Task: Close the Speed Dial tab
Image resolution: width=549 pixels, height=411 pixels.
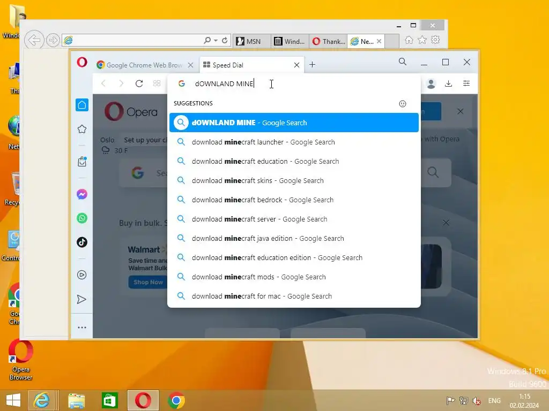Action: point(296,65)
